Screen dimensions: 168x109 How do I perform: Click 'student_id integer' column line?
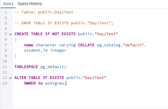tap(45, 50)
